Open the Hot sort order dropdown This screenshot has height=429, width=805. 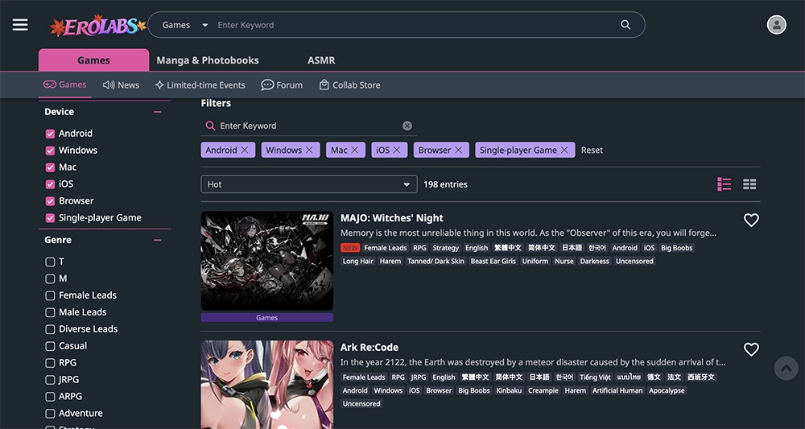[308, 184]
